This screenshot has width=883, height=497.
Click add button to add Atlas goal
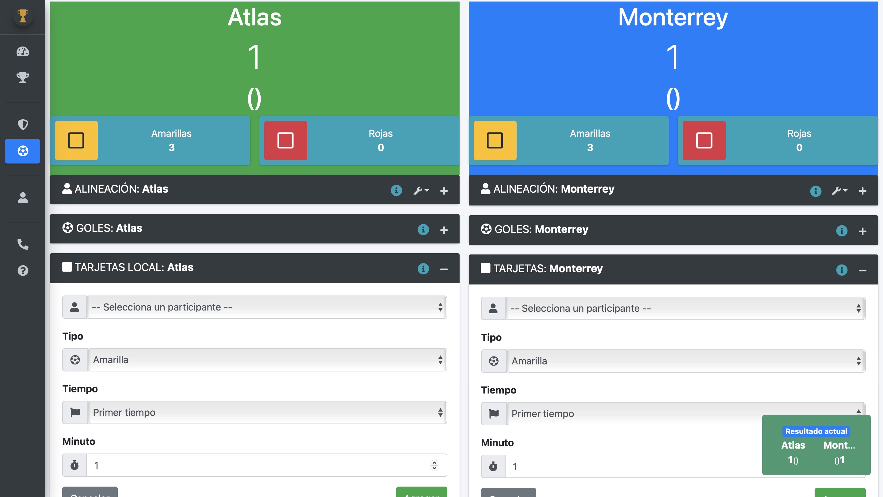point(444,229)
